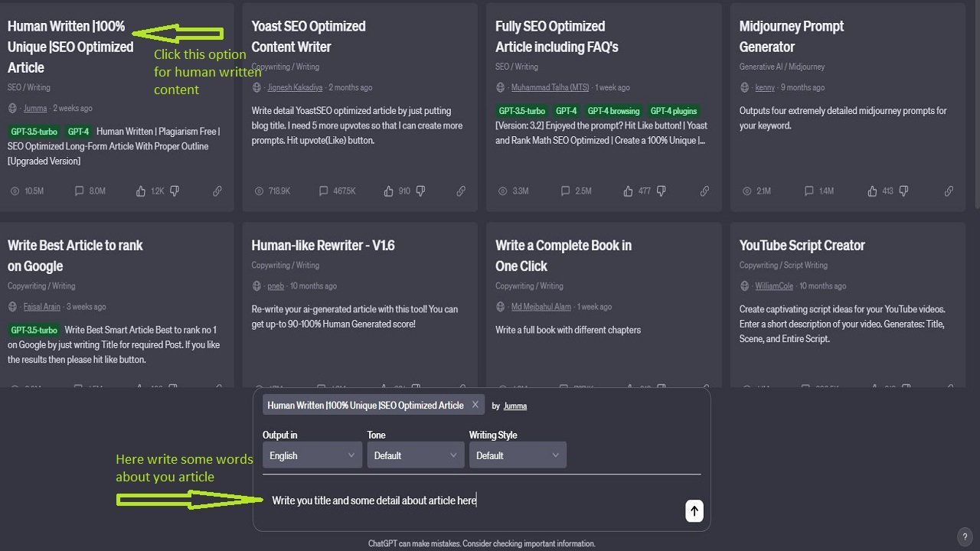Screen dimensions: 980x551
Task: Click GPT-4 tag on Human Written card
Action: (x=78, y=132)
